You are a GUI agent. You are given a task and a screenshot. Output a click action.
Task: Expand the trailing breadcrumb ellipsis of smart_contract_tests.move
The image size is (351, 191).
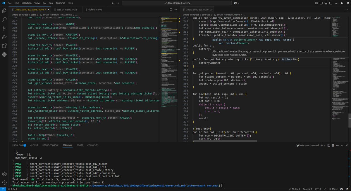coord(76,14)
